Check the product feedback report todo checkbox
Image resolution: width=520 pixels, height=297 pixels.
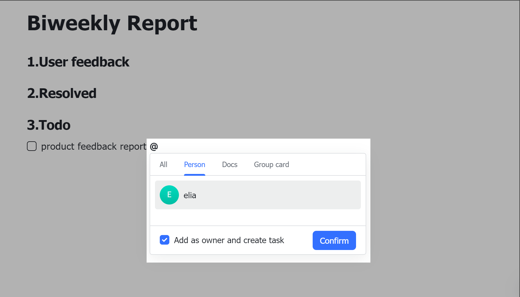point(31,146)
